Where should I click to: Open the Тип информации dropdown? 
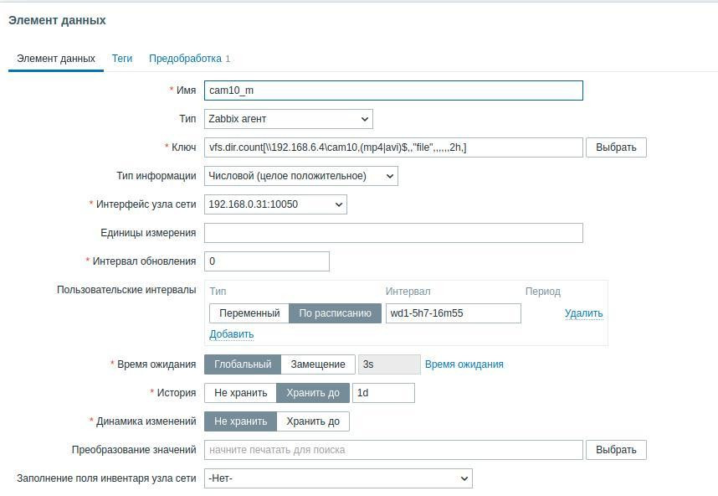(299, 176)
